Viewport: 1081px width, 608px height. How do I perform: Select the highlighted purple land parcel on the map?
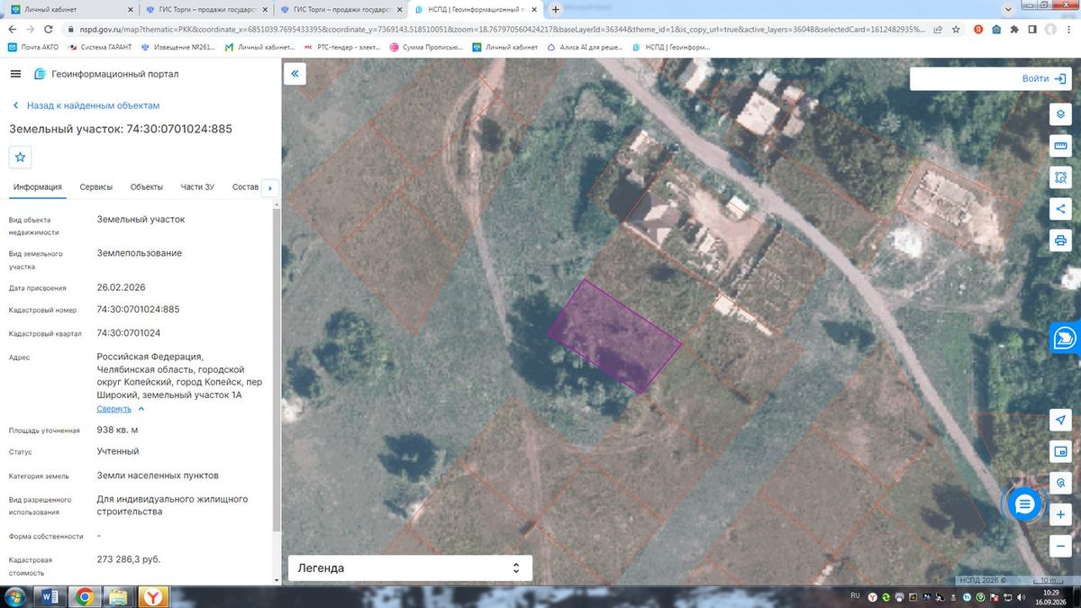pyautogui.click(x=615, y=336)
